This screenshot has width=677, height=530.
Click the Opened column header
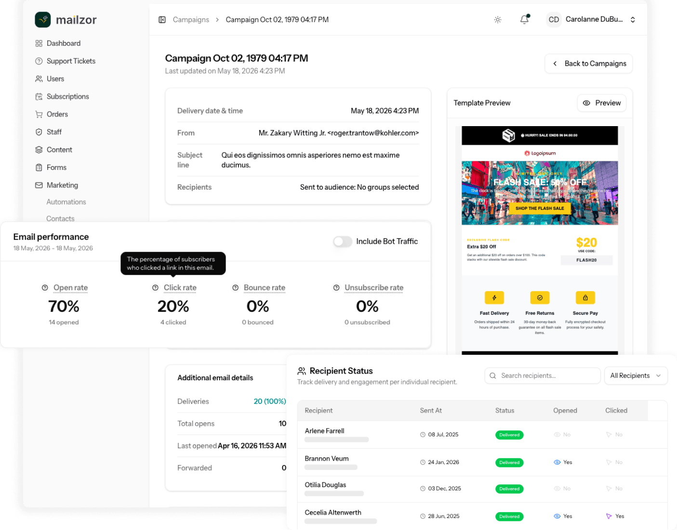[565, 411]
